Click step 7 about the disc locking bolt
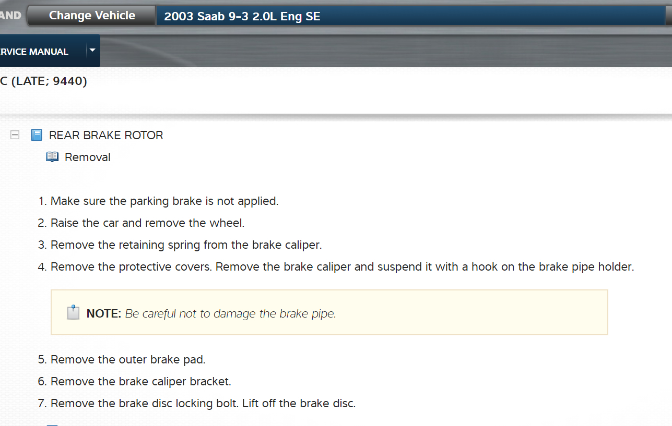Viewport: 672px width, 426px height. [203, 404]
